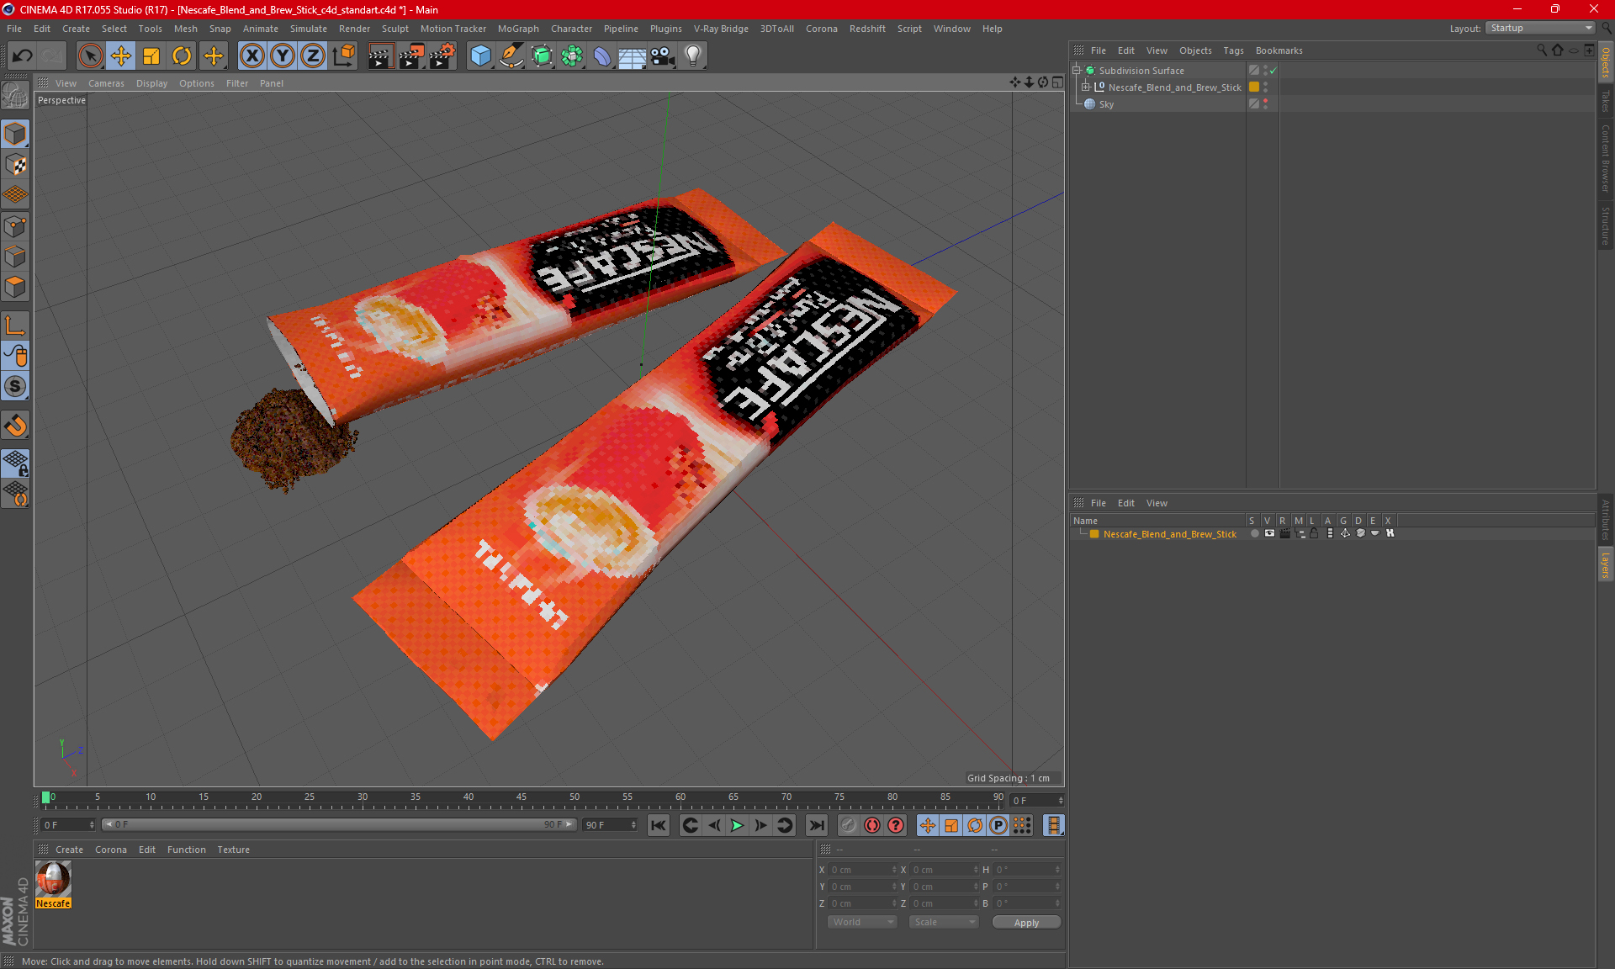
Task: Select the Sky object in Object Manager
Action: coord(1106,104)
